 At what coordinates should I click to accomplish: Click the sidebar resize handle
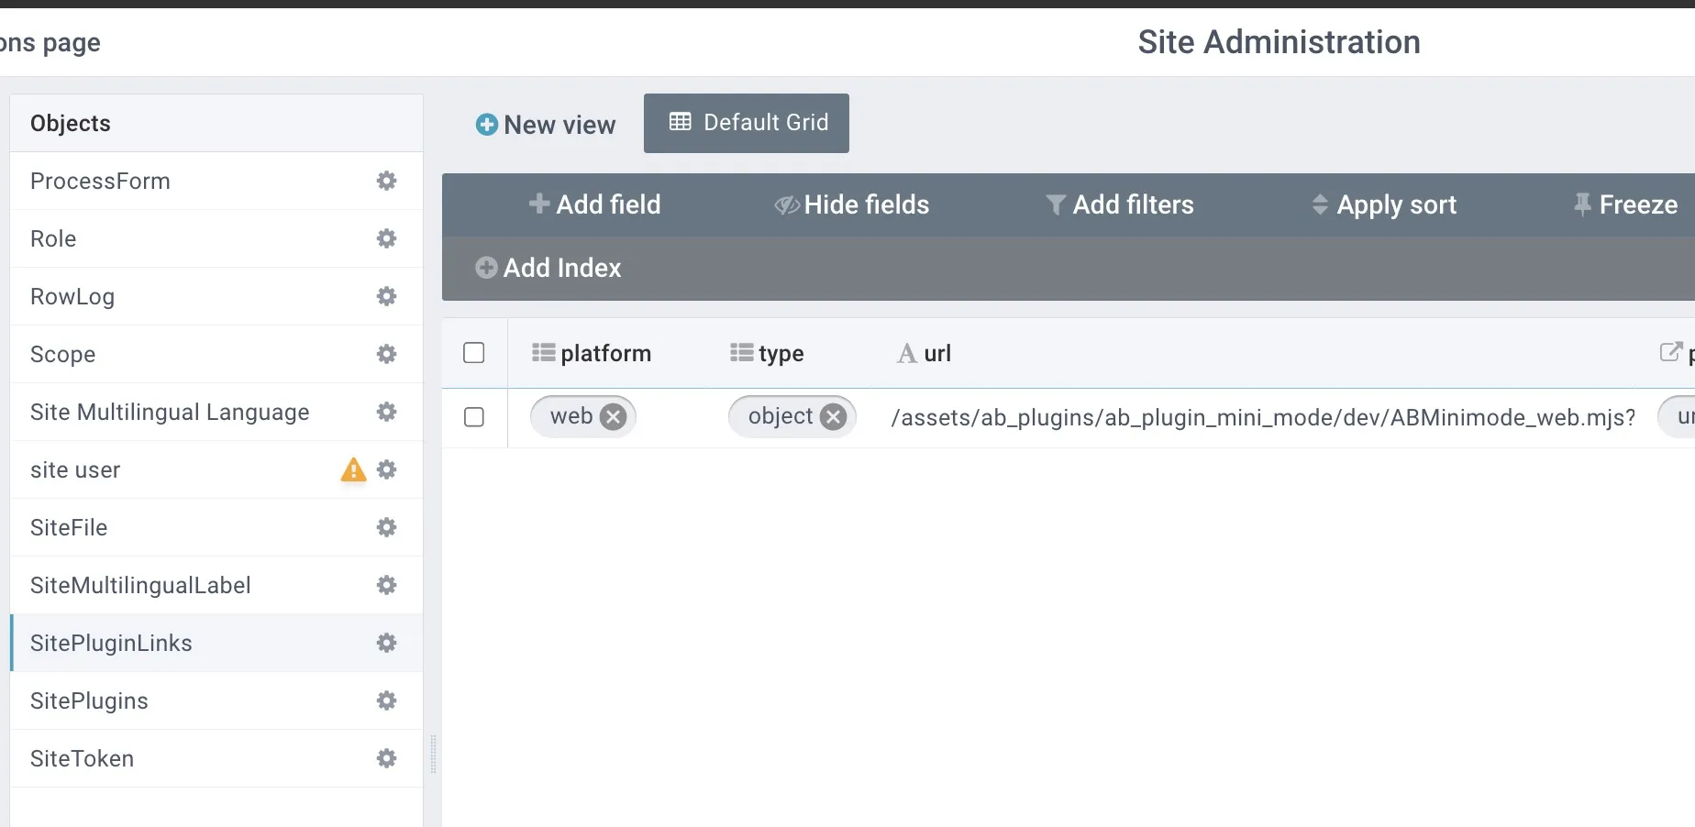(433, 754)
